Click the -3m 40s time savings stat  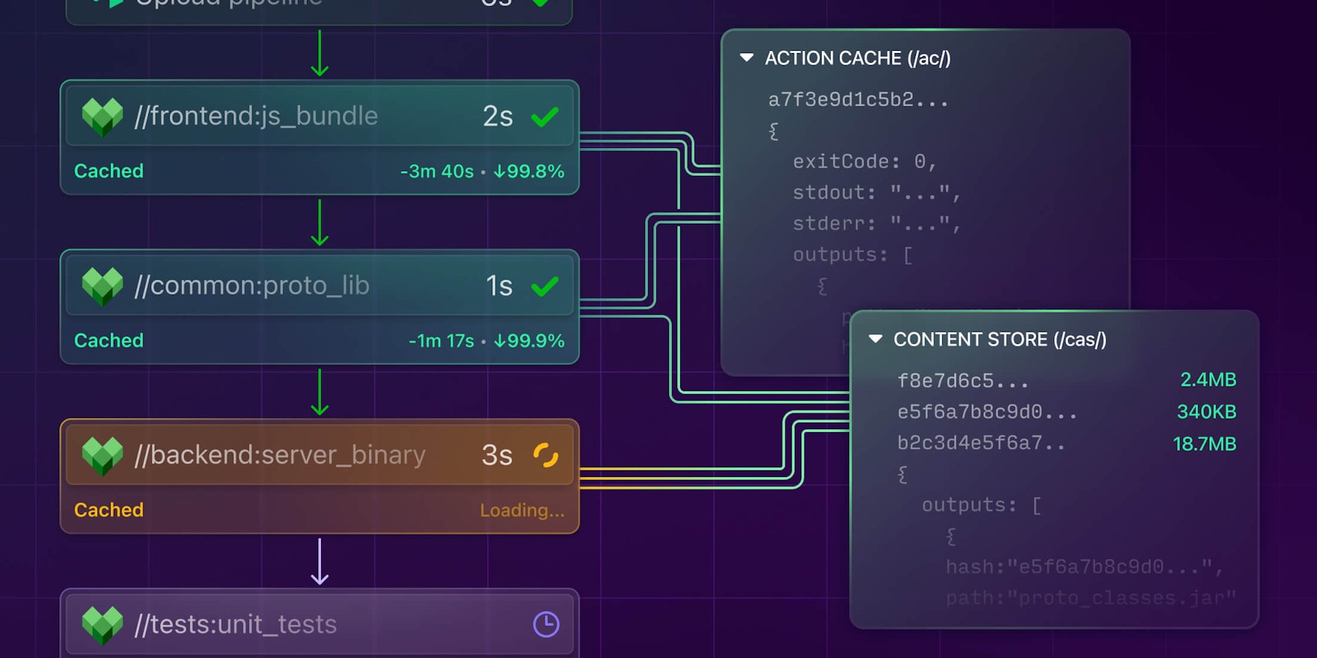point(437,171)
